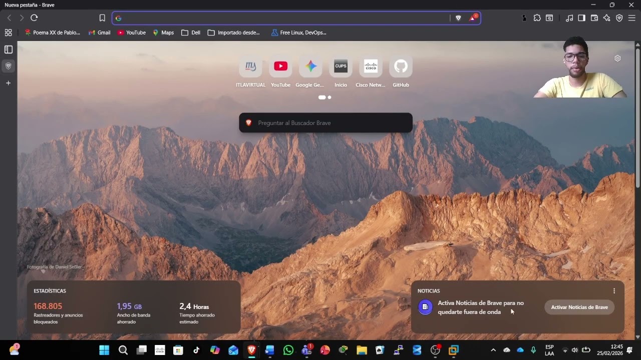Open Brave Rewards triangle icon

[473, 18]
